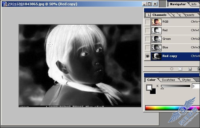Click the 'Ctrl+1' shortcut text
The image size is (200, 128).
coord(195,30)
